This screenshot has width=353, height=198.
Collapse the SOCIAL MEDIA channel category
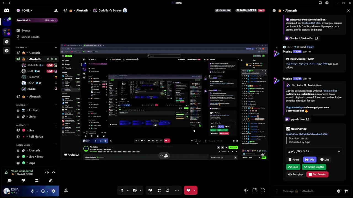(24, 145)
